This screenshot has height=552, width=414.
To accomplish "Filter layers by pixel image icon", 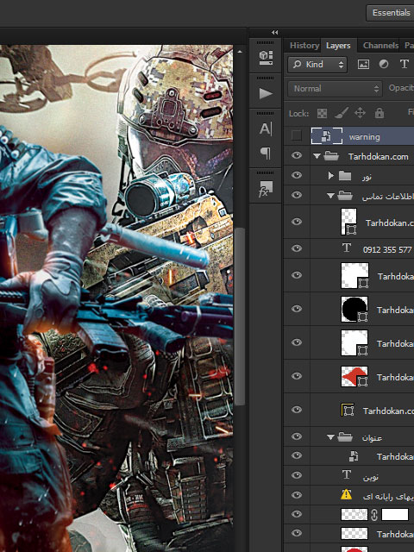I will coord(363,64).
